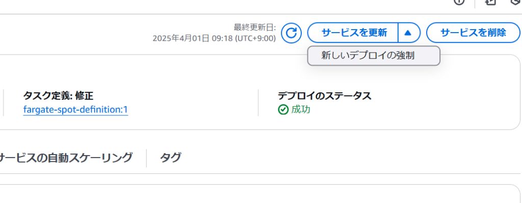Screen dimensions: 522x203
Task: Select 新しいデプロイの強制 menu option
Action: tap(374, 56)
